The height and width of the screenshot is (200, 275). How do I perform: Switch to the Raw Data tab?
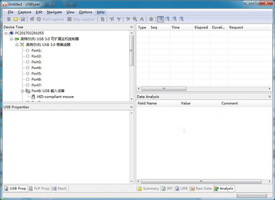[201, 188]
